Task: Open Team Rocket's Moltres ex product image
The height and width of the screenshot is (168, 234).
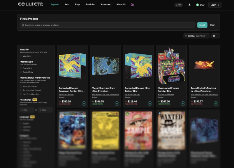Action: 204,65
